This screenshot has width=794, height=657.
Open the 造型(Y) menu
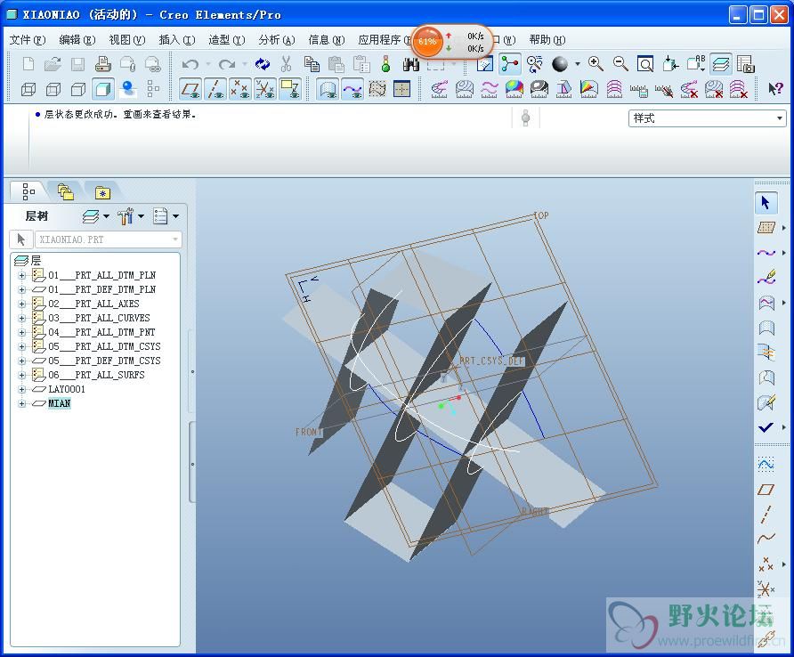click(227, 39)
